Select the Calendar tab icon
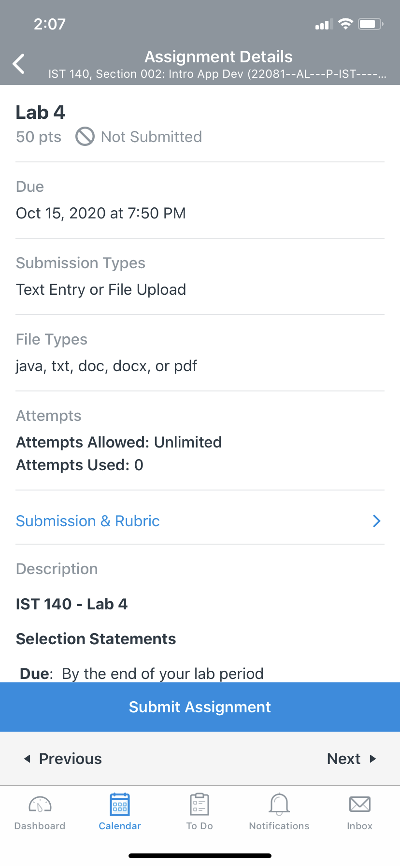Screen dimensions: 400x866 click(x=120, y=805)
